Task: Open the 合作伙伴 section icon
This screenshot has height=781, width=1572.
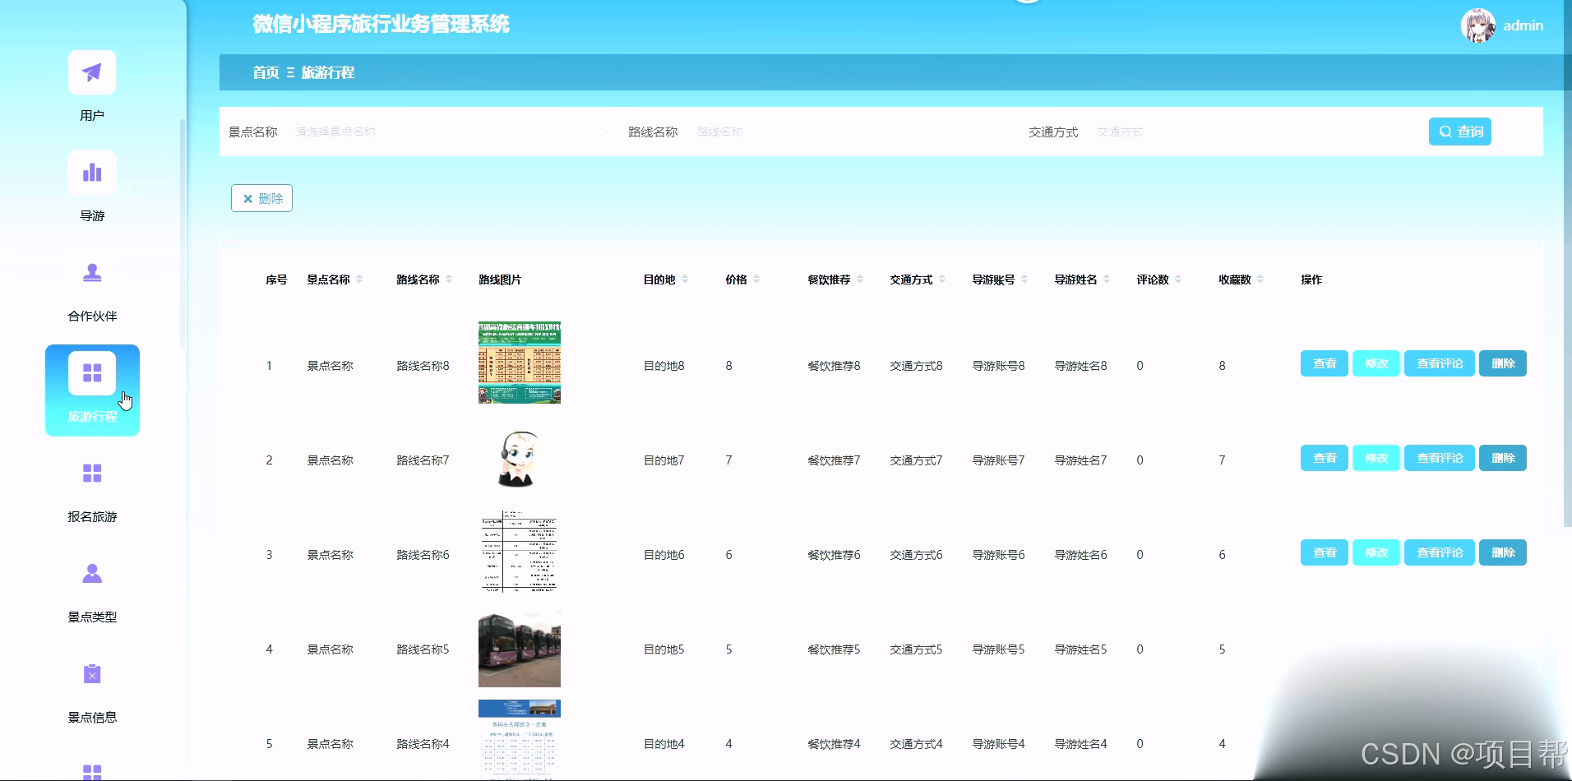Action: [91, 273]
